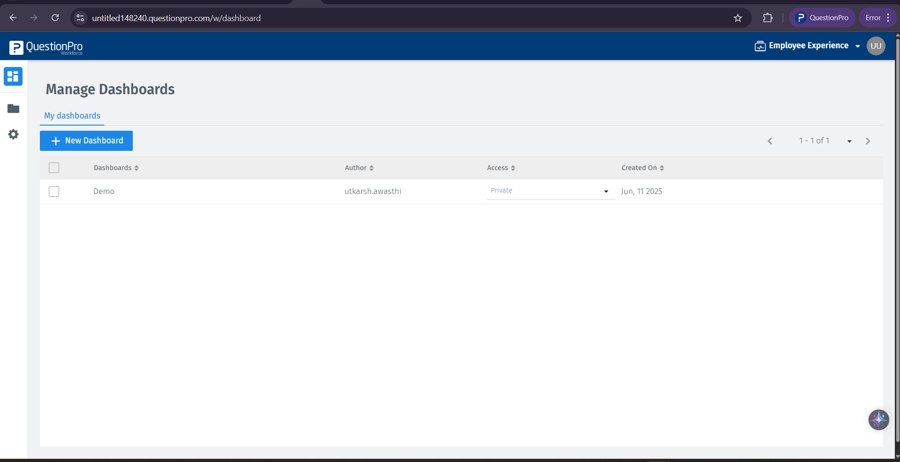The height and width of the screenshot is (462, 900).
Task: Sort by Dashboards column
Action: pyautogui.click(x=116, y=168)
